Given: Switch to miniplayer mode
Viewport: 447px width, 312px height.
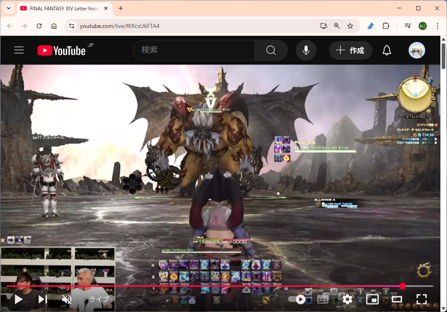Looking at the screenshot, I should (372, 299).
